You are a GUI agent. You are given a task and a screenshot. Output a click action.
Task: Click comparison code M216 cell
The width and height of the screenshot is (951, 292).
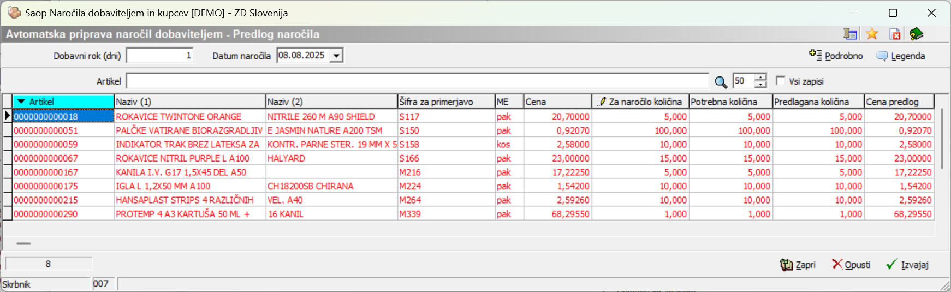coord(446,172)
